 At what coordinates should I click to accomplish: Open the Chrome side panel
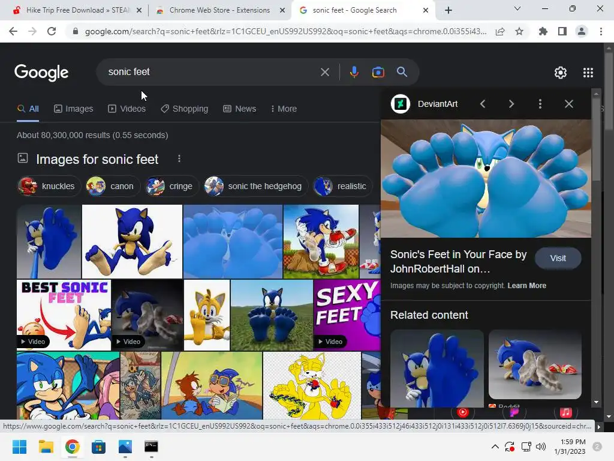click(x=562, y=31)
